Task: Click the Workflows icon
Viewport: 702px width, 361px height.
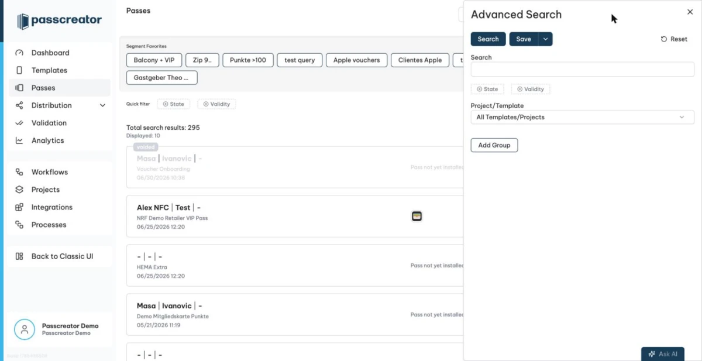Action: coord(19,172)
